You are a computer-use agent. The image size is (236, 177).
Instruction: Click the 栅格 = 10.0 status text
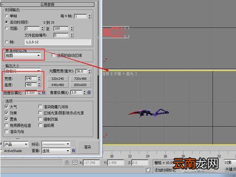pyautogui.click(x=163, y=163)
